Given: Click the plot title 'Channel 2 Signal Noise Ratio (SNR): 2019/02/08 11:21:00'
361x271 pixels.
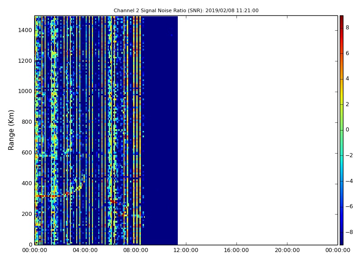Looking at the screenshot, I should (x=186, y=10).
